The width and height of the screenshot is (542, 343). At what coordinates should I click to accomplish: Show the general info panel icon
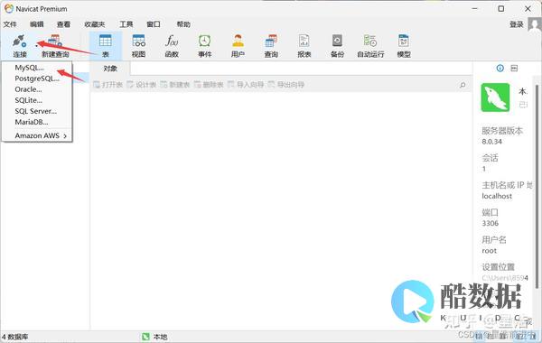click(x=500, y=68)
